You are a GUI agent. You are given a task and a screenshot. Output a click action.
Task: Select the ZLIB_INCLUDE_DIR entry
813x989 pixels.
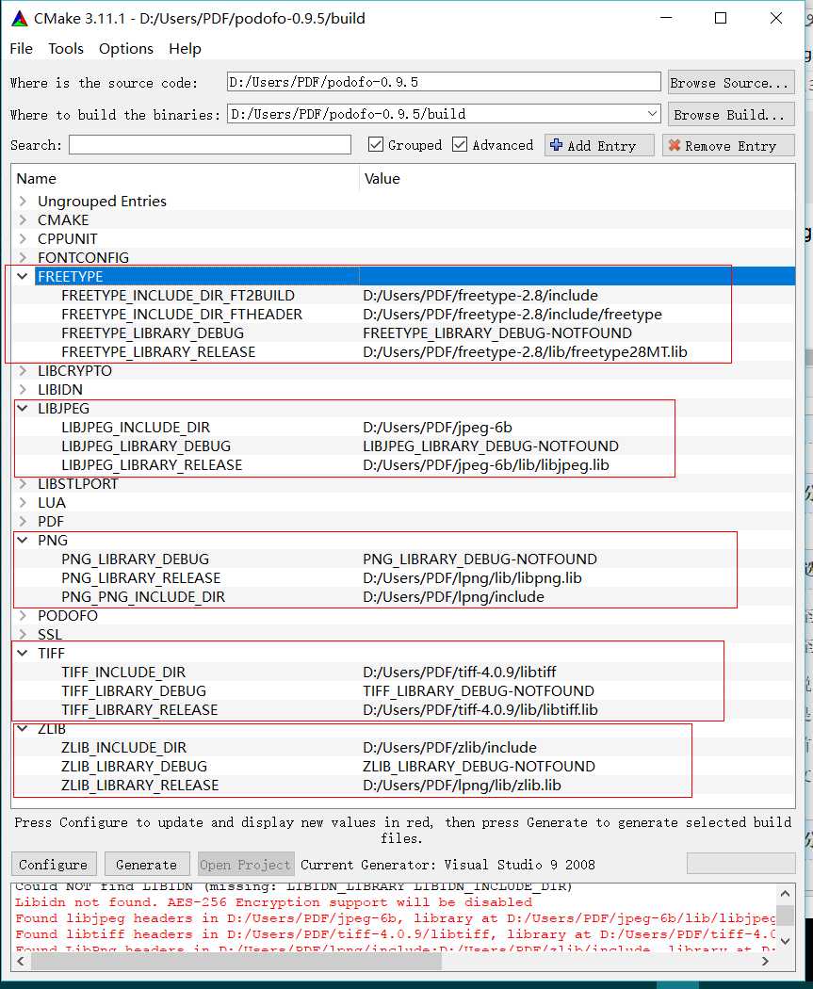pyautogui.click(x=124, y=748)
